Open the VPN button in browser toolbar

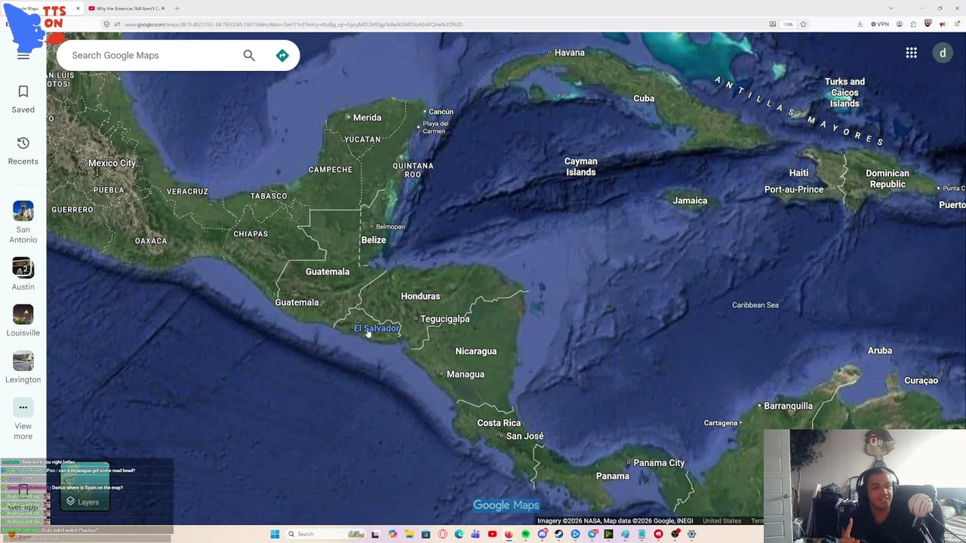[x=880, y=24]
